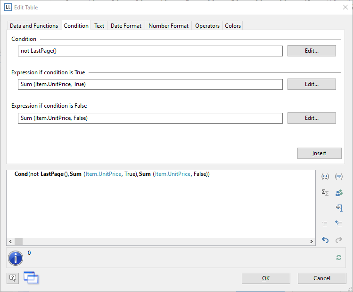This screenshot has width=353, height=292.
Task: Click the sum aggregate (sigma) icon
Action: point(325,192)
